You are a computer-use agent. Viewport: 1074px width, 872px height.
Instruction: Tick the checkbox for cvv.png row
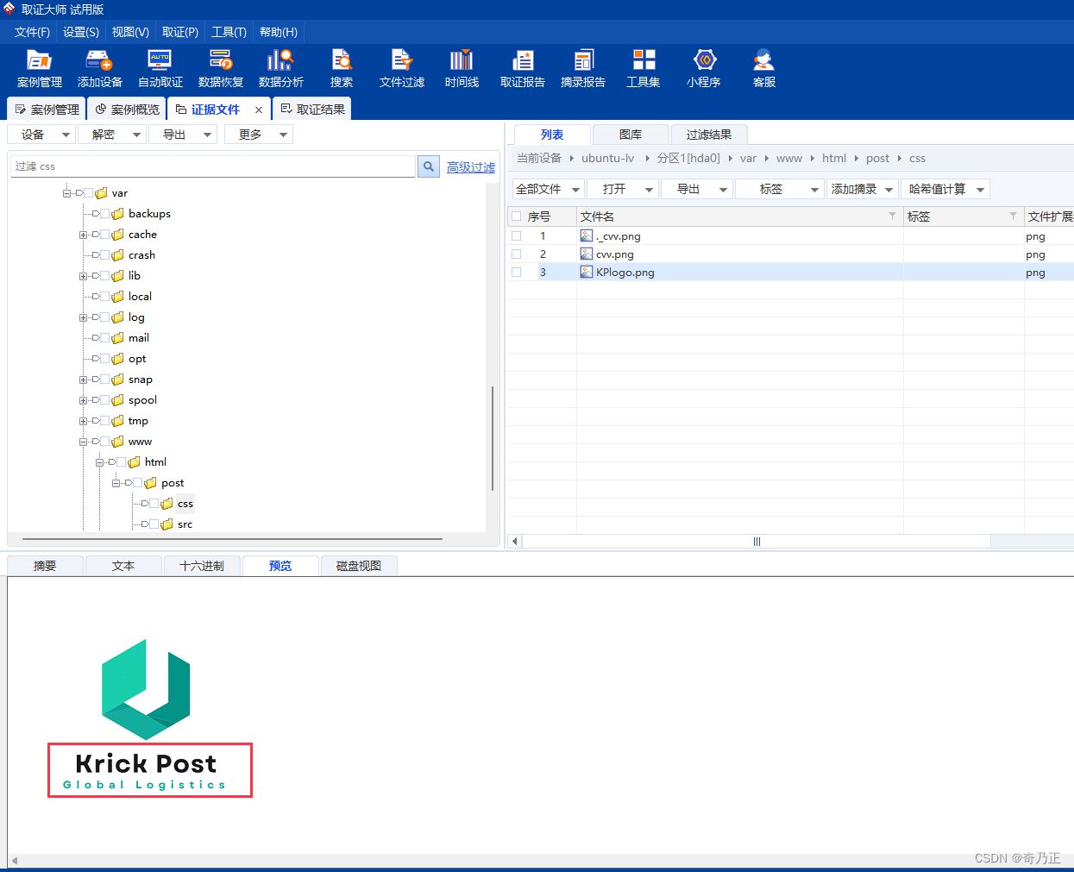click(x=516, y=254)
